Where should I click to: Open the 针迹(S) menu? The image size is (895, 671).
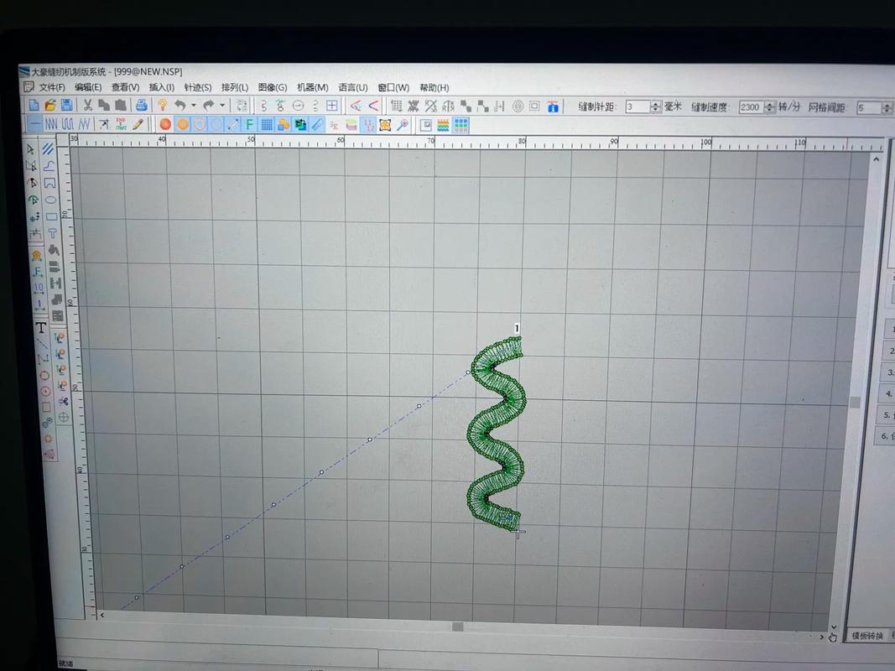[198, 87]
